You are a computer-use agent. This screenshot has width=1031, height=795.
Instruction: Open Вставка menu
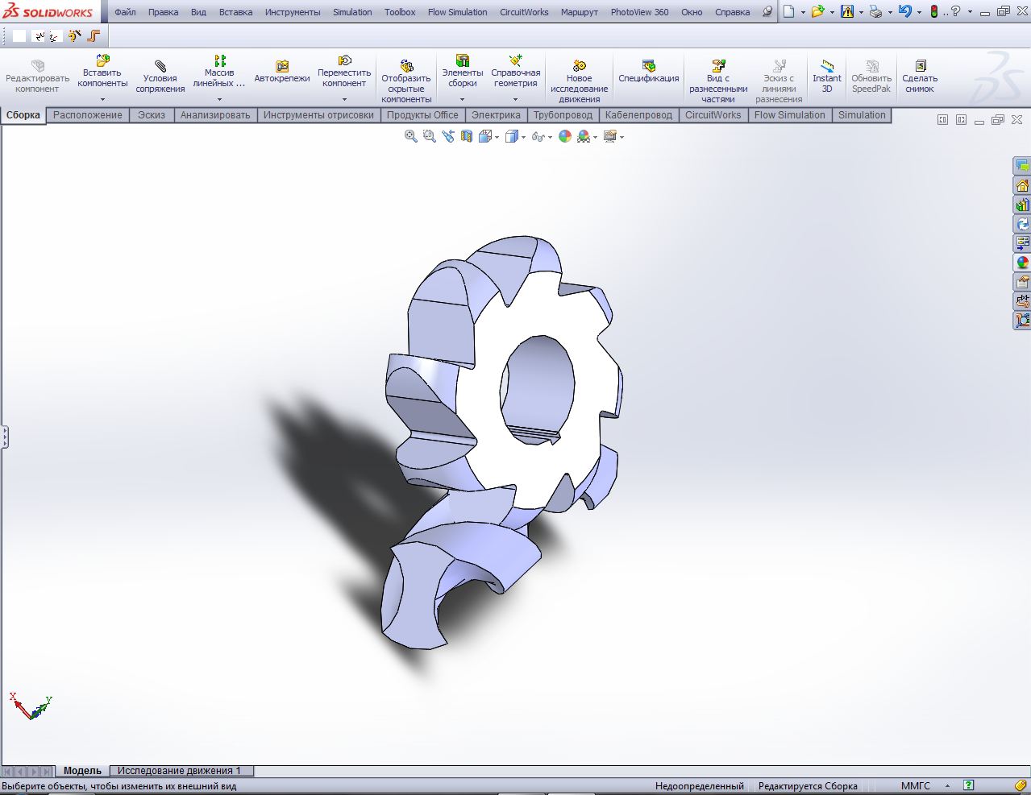click(235, 12)
